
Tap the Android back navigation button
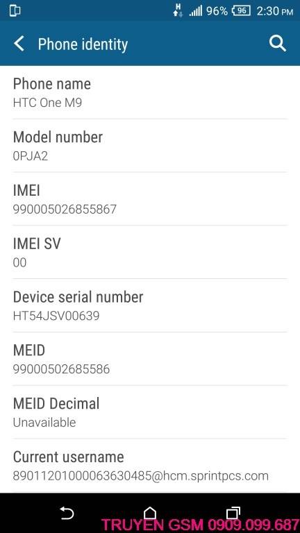pos(67,513)
